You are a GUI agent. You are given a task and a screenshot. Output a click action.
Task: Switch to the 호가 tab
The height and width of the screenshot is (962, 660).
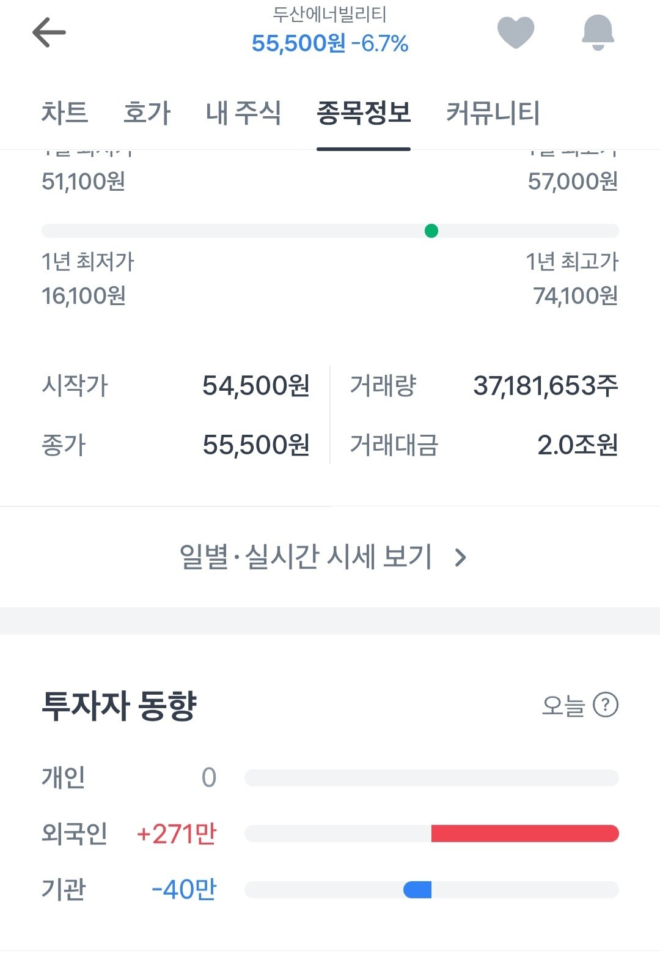pyautogui.click(x=147, y=113)
